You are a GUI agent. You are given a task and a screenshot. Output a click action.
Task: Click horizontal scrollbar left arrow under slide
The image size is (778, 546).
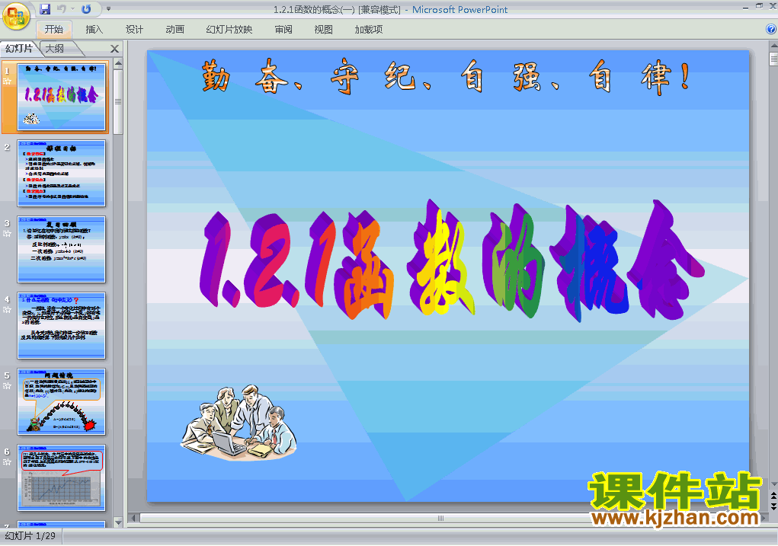[x=134, y=519]
